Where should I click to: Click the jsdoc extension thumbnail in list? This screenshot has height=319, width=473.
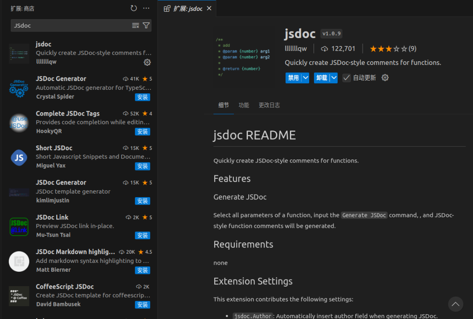coord(19,53)
